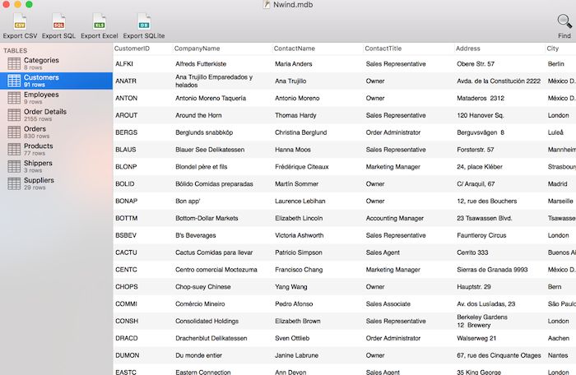Click the Export SQL toolbar icon
Viewport: 576px width, 375px height.
click(58, 21)
